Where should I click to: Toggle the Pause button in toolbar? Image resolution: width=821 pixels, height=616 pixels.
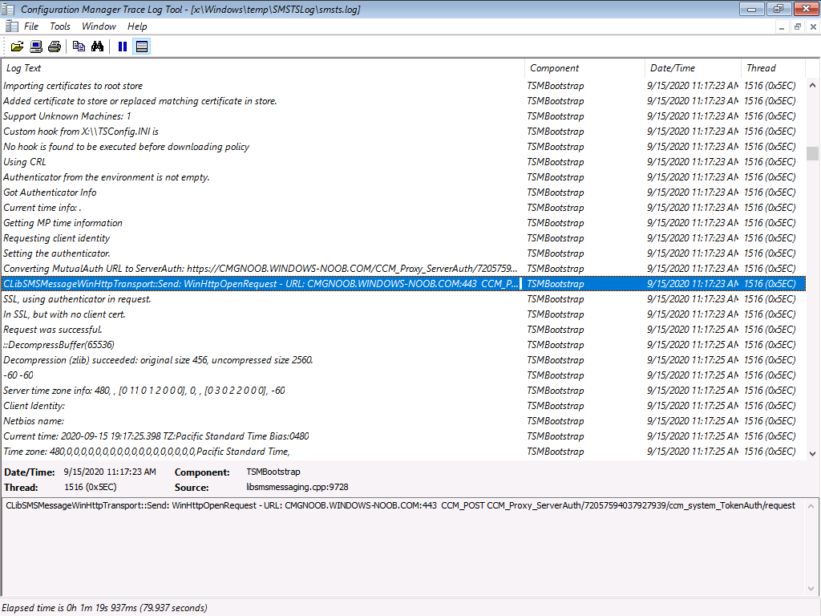pyautogui.click(x=123, y=47)
